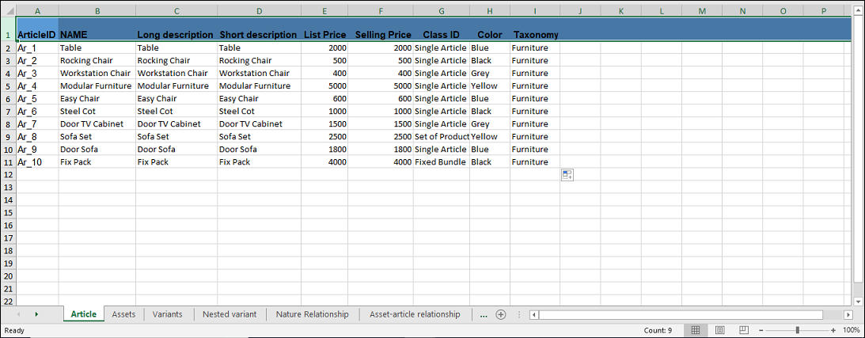Select List Price cell 5000
The image size is (865, 338).
coord(325,86)
